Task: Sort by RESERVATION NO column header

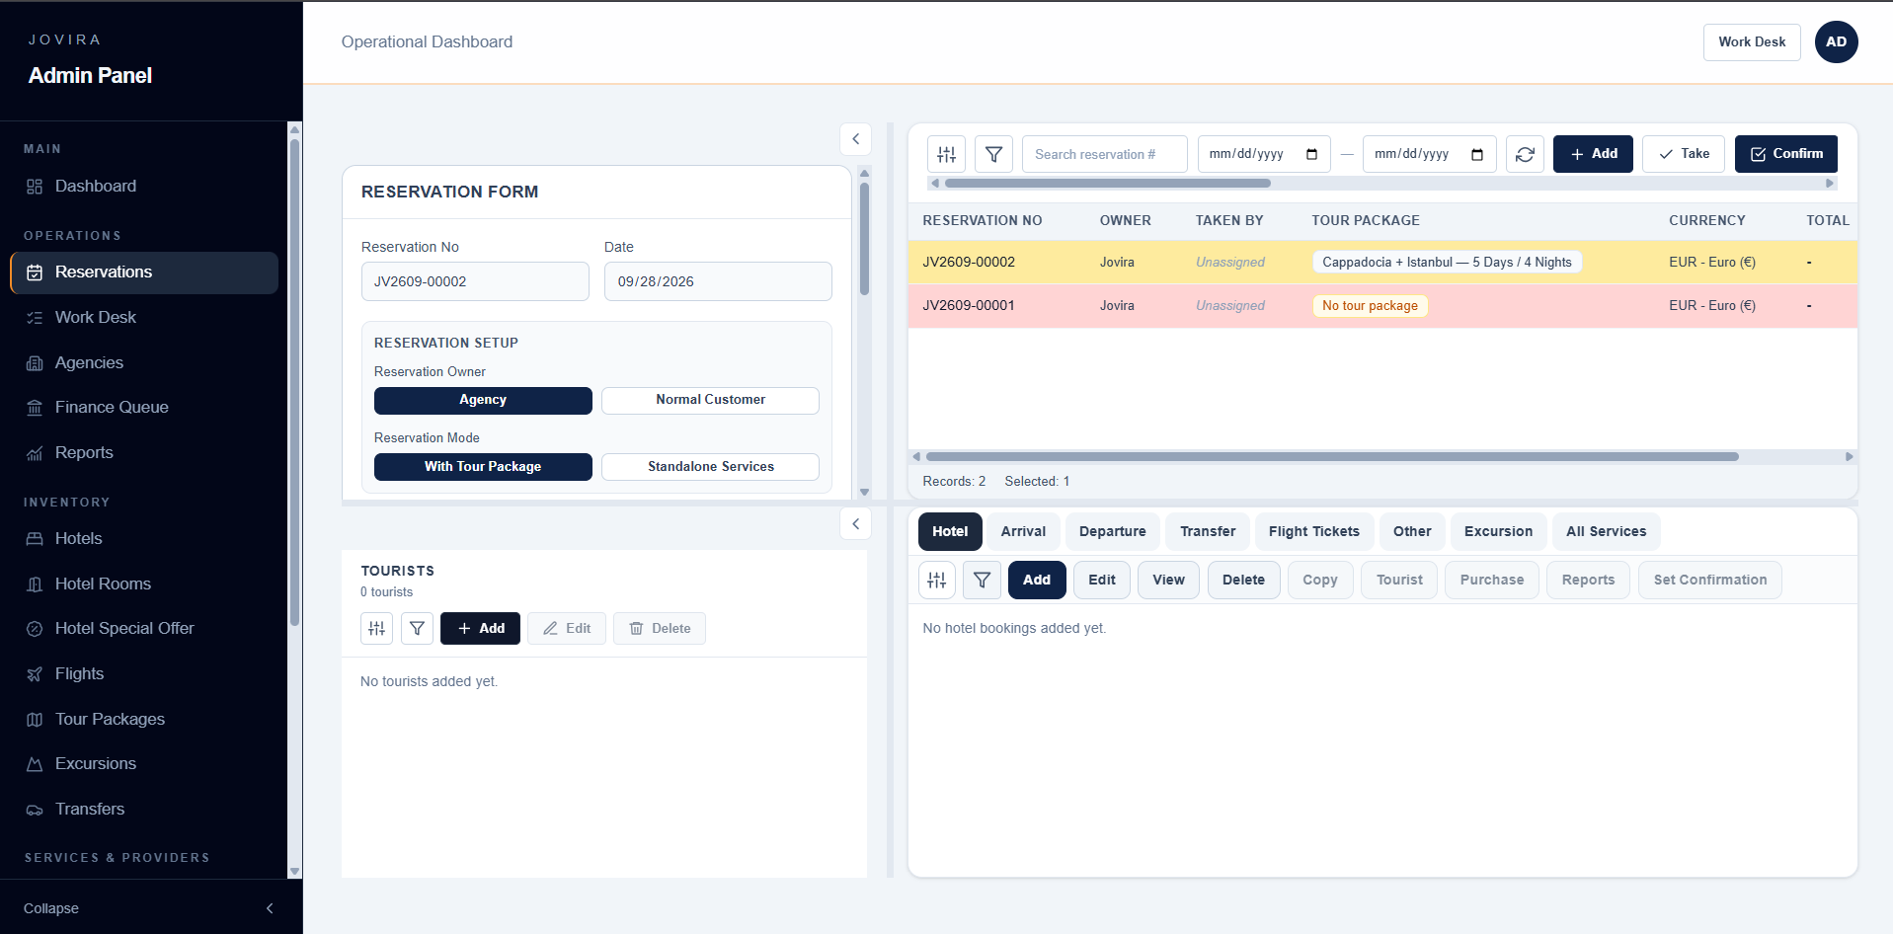Action: (x=982, y=221)
